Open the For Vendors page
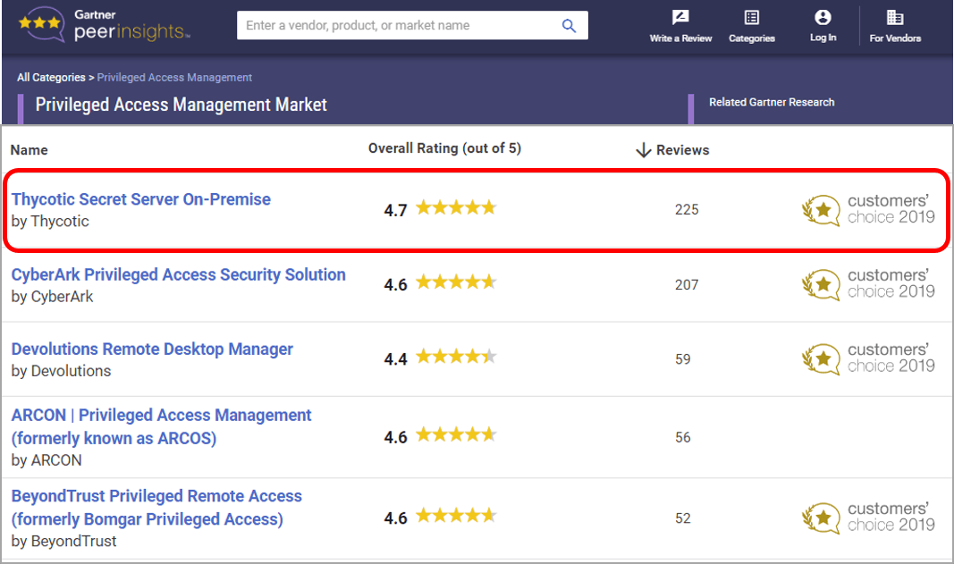The height and width of the screenshot is (564, 954). click(895, 26)
